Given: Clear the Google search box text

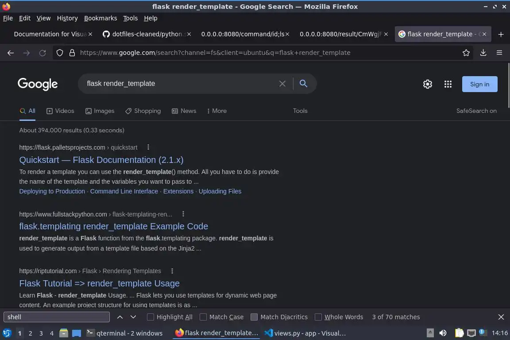Looking at the screenshot, I should click(282, 84).
